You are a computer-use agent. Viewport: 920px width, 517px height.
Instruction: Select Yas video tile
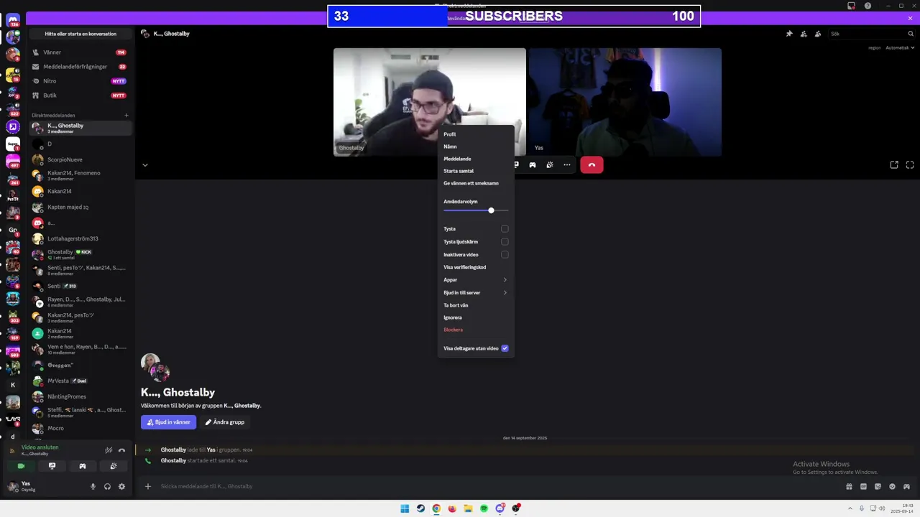pyautogui.click(x=625, y=102)
